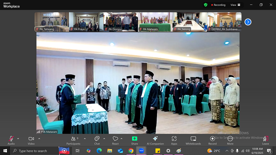Open Paint from the taskbar
The height and width of the screenshot is (155, 276).
(179, 151)
